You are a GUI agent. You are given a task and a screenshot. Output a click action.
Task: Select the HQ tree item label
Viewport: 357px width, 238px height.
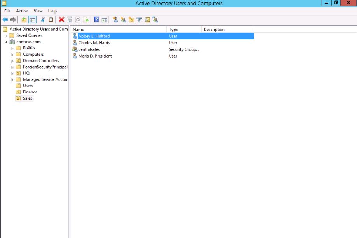[x=26, y=73]
